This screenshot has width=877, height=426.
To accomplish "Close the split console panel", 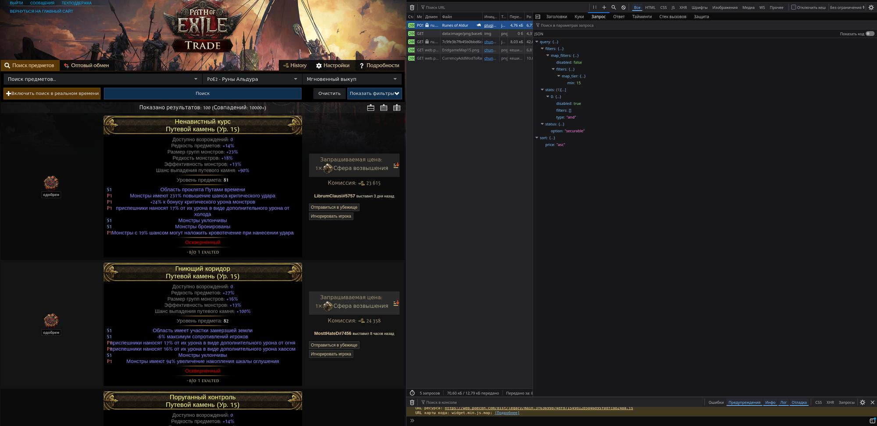I will pyautogui.click(x=872, y=402).
